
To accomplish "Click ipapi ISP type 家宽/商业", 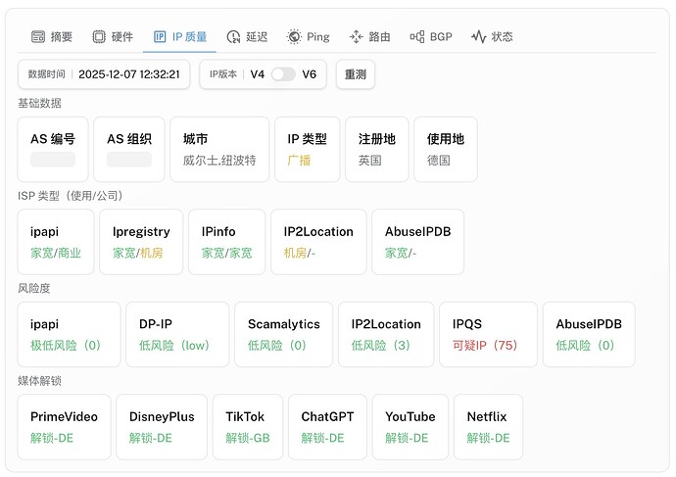I will click(x=56, y=253).
